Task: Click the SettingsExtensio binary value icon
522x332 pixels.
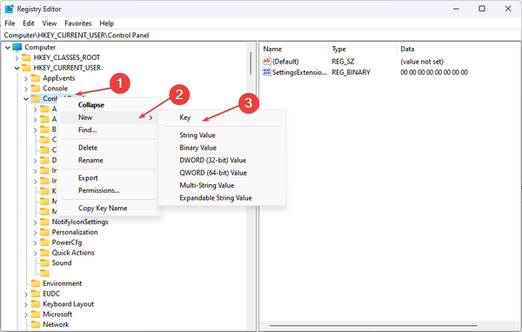Action: click(x=267, y=72)
